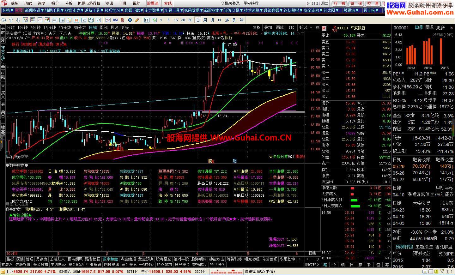Click the up arrow toolbar icon
The height and width of the screenshot is (275, 455).
click(11, 20)
